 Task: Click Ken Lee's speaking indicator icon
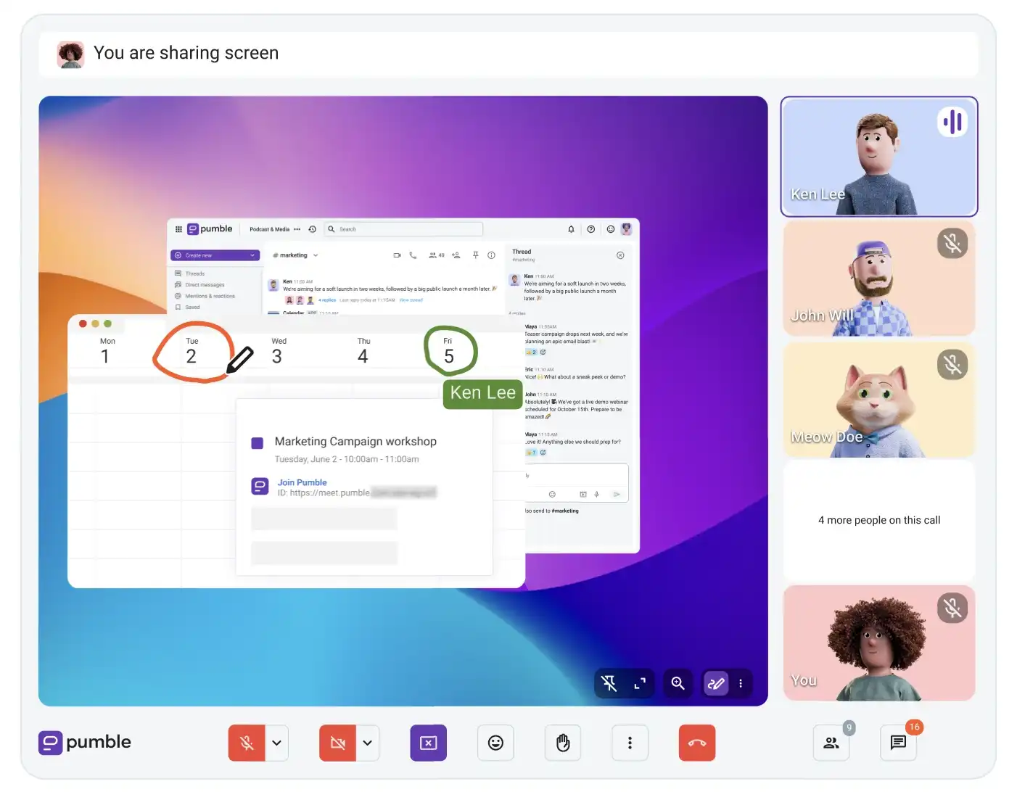point(952,122)
